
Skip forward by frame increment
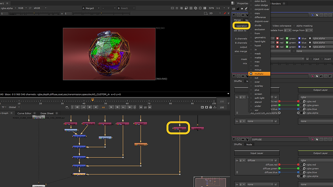150,107
